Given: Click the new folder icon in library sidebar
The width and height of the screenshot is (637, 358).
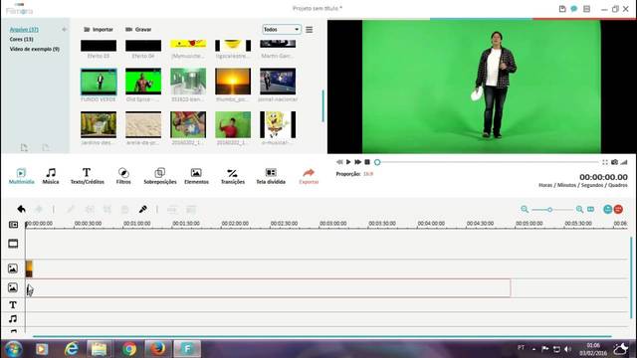Looking at the screenshot, I should (x=24, y=147).
